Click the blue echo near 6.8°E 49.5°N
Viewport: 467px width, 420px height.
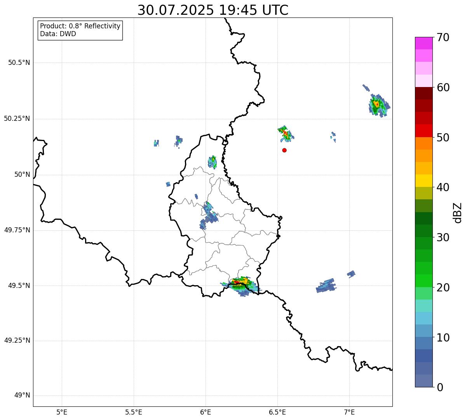326,286
